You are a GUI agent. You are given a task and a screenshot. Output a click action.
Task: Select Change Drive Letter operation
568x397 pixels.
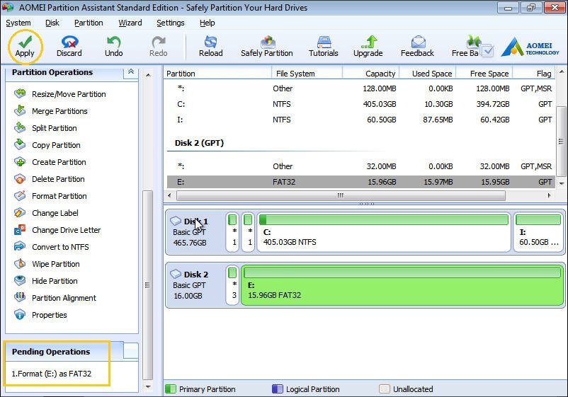[x=57, y=230]
